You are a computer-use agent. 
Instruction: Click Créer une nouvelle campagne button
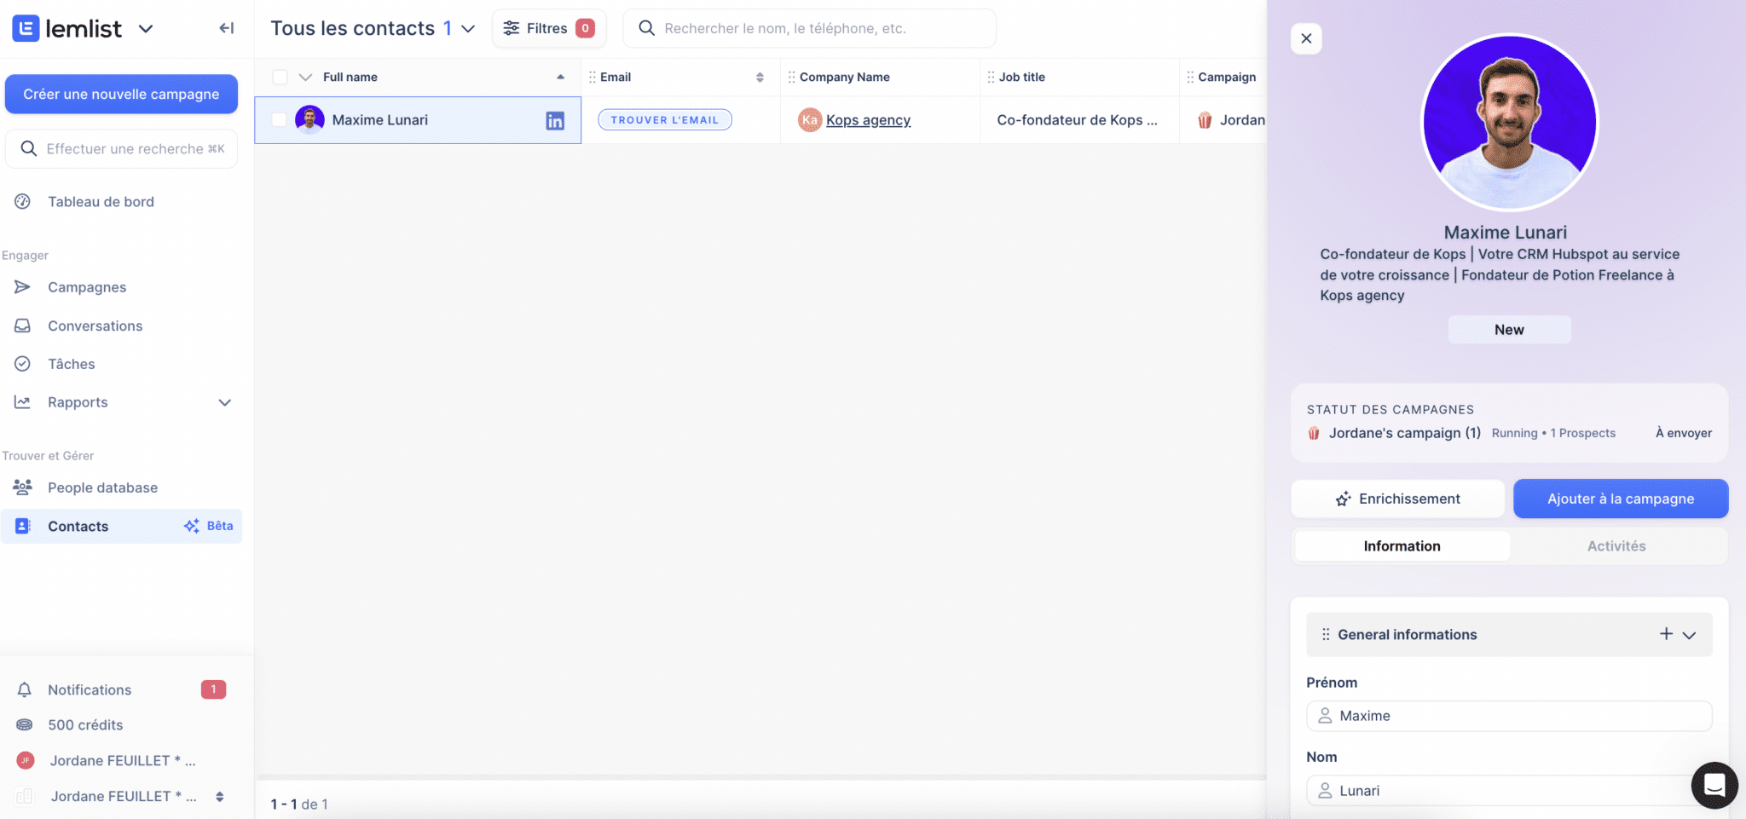[121, 94]
